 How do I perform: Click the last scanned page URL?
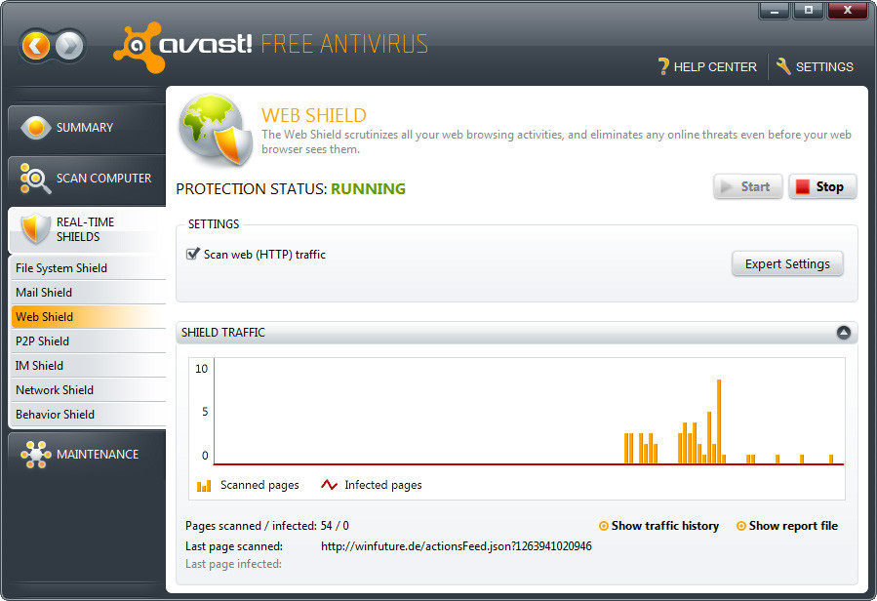pos(456,546)
